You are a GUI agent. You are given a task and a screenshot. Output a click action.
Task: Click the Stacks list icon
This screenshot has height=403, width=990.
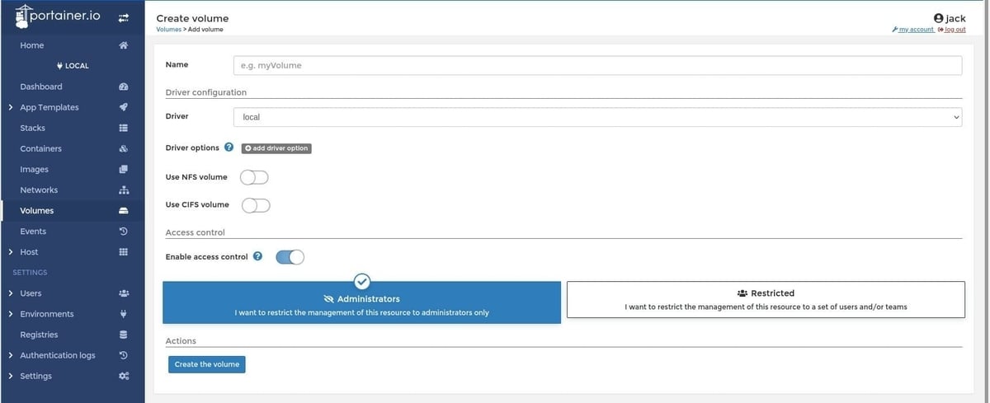click(124, 128)
